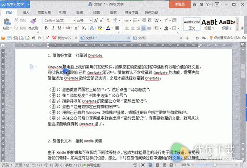The image size is (247, 168).
Task: Click the 我的WPS tab
Action: 64,38
